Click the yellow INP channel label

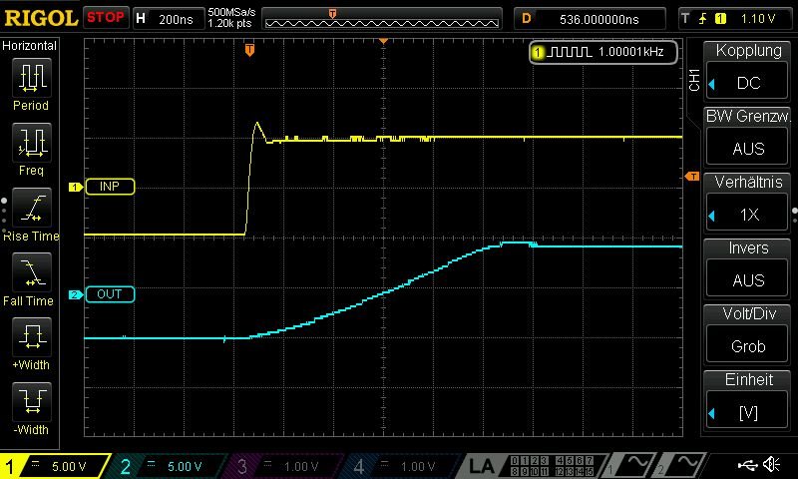[x=109, y=187]
